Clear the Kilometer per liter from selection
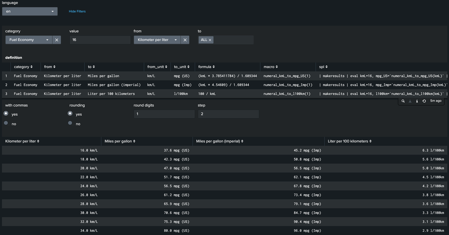 point(185,40)
